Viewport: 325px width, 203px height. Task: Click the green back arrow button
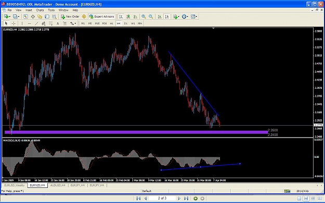[196, 198]
